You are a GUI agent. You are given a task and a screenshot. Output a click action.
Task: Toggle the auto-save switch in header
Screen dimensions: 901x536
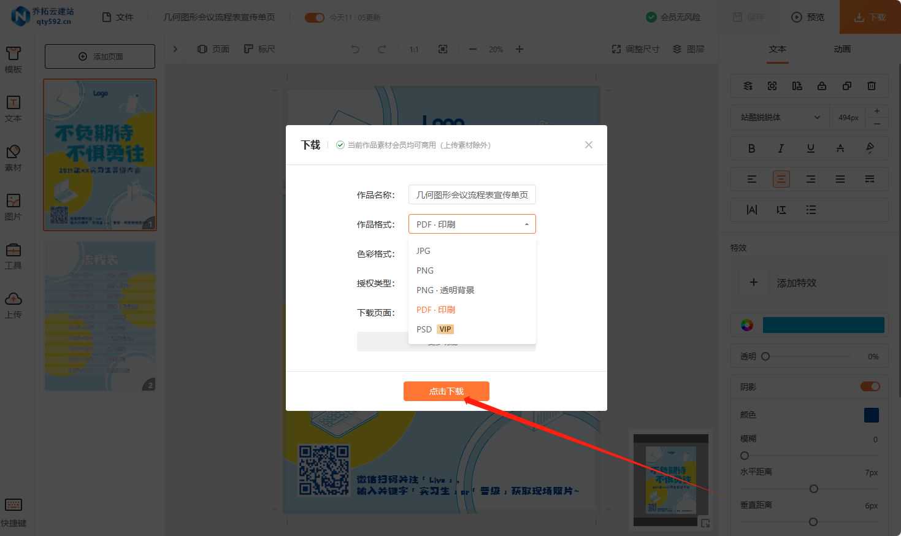pyautogui.click(x=314, y=17)
